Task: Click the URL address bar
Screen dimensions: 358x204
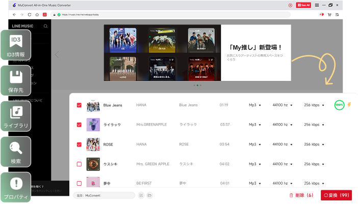Action: pyautogui.click(x=170, y=15)
